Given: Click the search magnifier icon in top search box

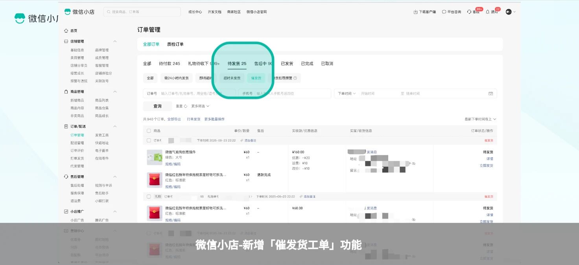Looking at the screenshot, I should pos(109,12).
